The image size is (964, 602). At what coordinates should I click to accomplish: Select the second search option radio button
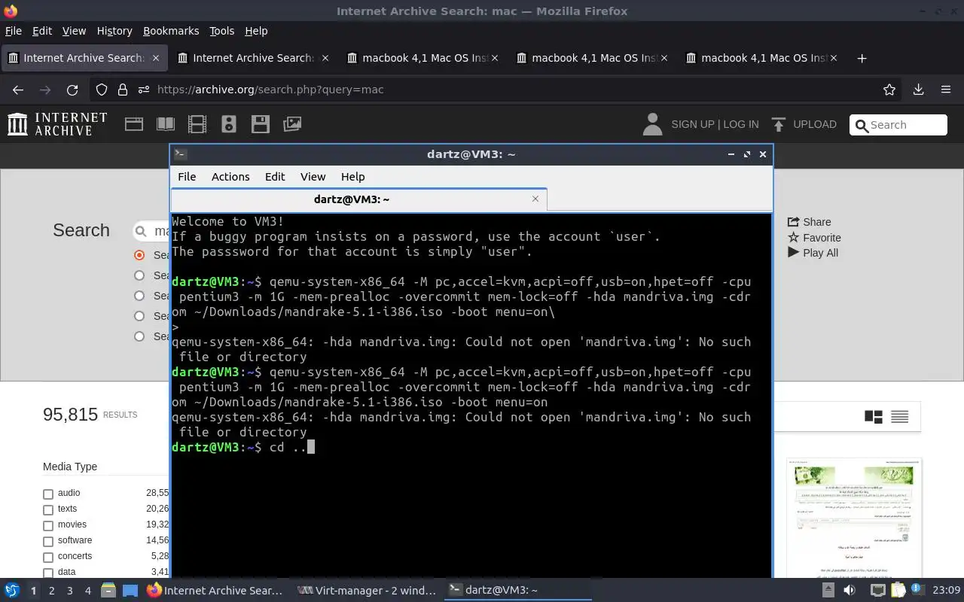click(x=139, y=275)
